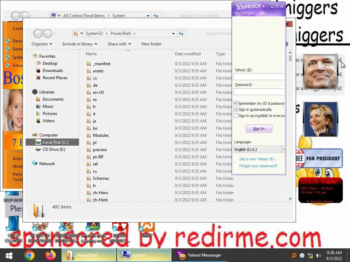
Task: Switch to Yahoo! Messenger taskbar button
Action: pyautogui.click(x=199, y=255)
